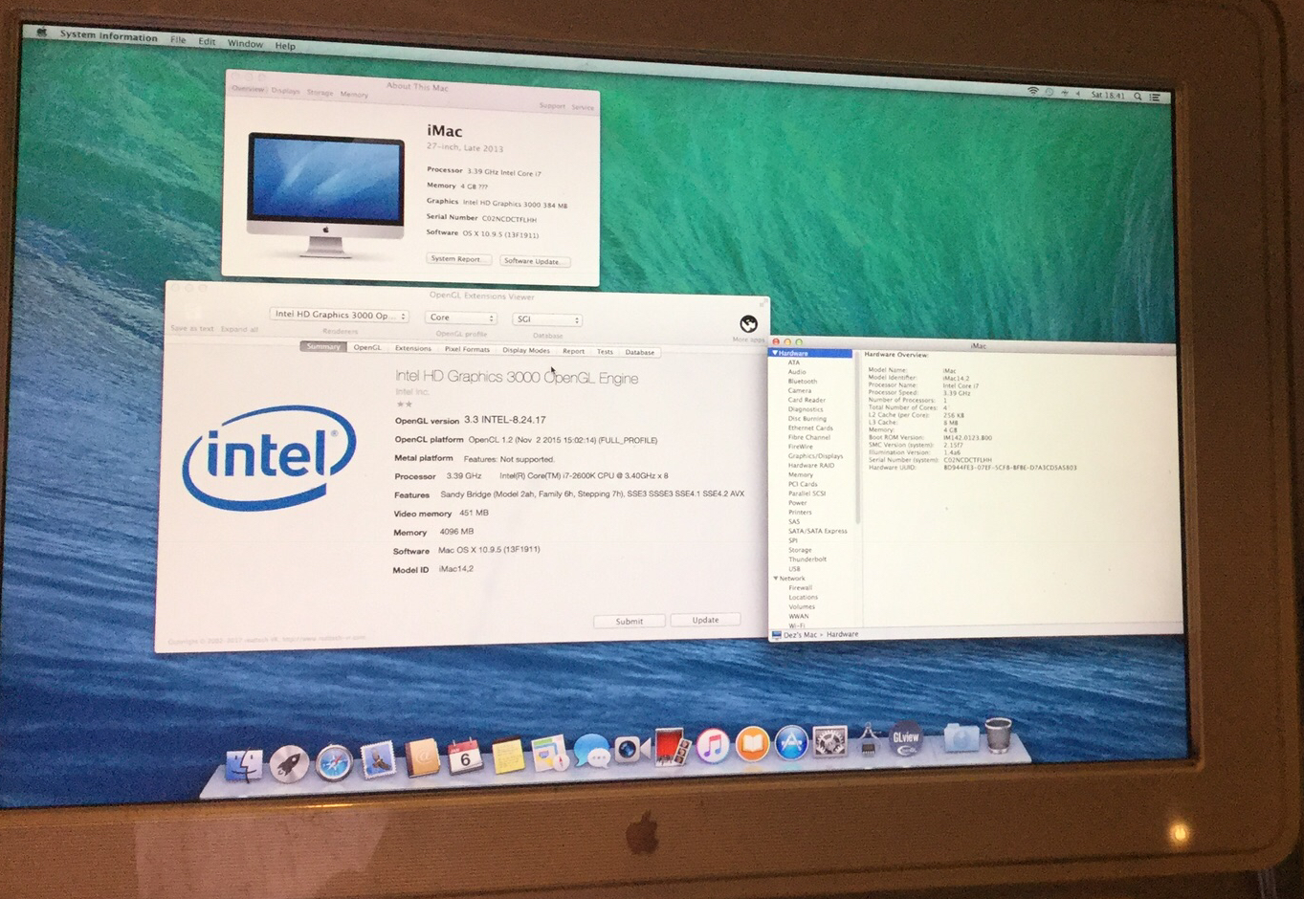Open the Core OpenGL profile dropdown
Screen dimensions: 1304x899
tap(461, 318)
